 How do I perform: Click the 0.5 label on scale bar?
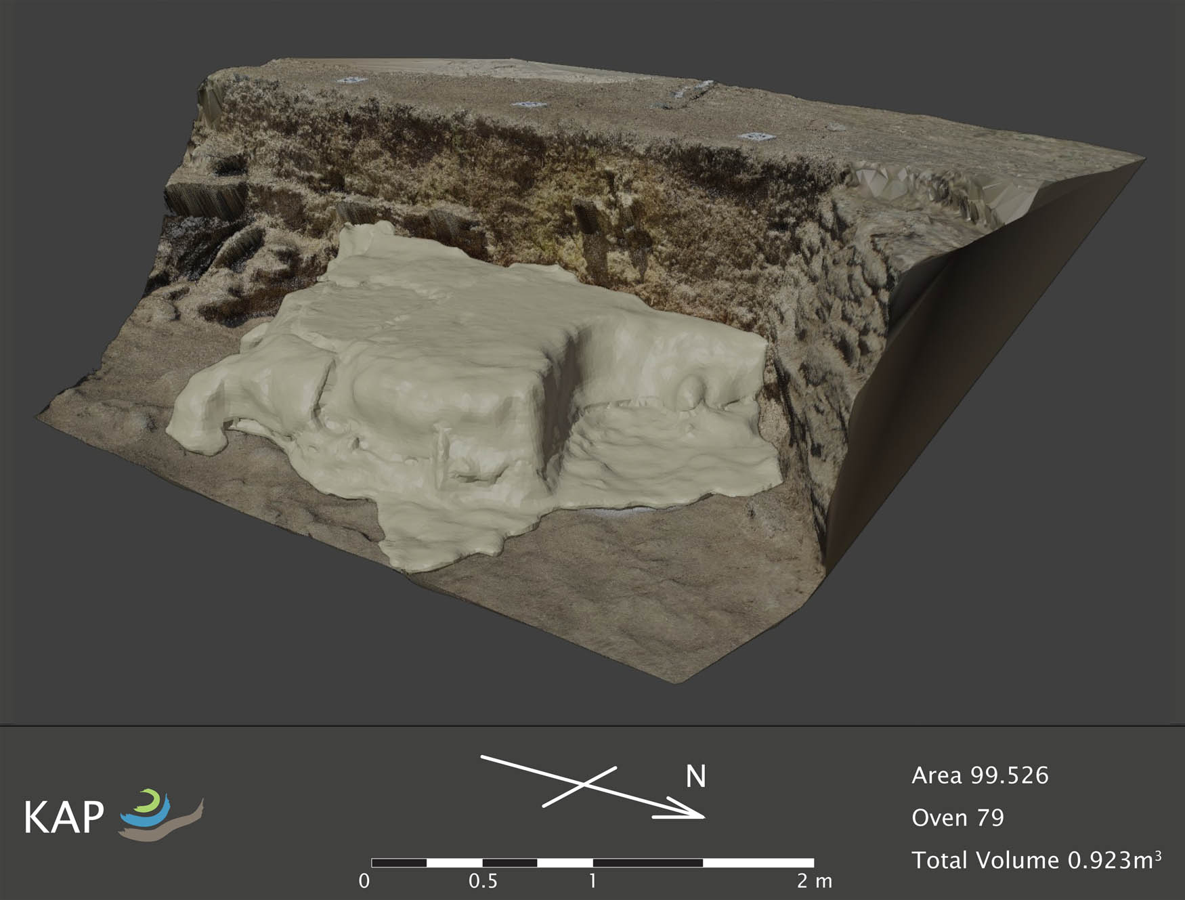[x=483, y=881]
